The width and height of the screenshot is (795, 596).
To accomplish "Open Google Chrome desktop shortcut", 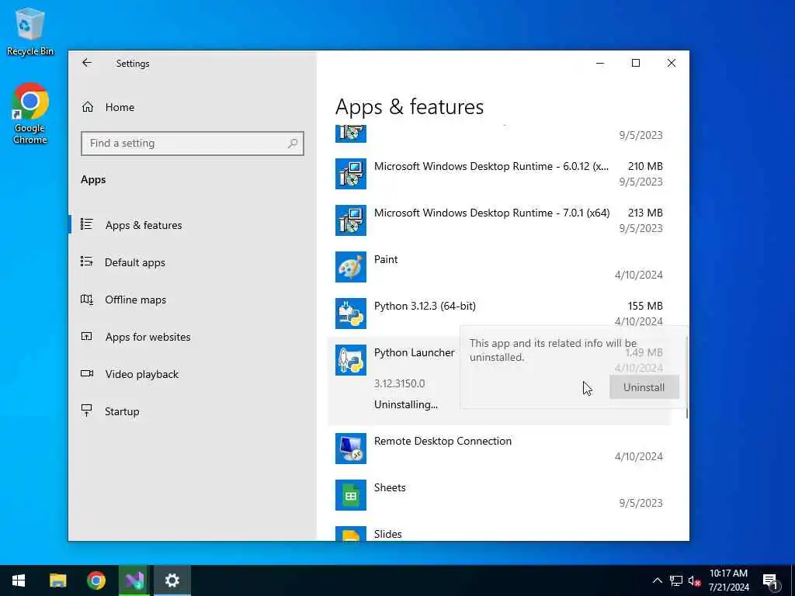I will (x=30, y=113).
